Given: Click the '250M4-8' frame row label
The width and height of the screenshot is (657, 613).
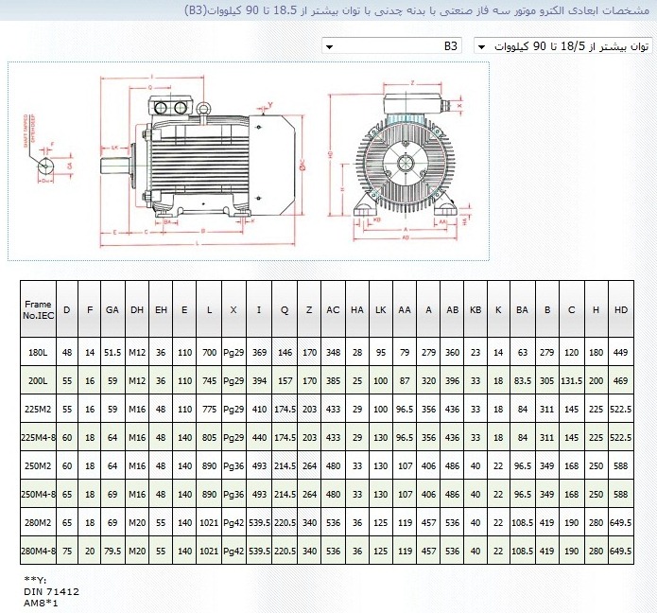Looking at the screenshot, I should 38,495.
